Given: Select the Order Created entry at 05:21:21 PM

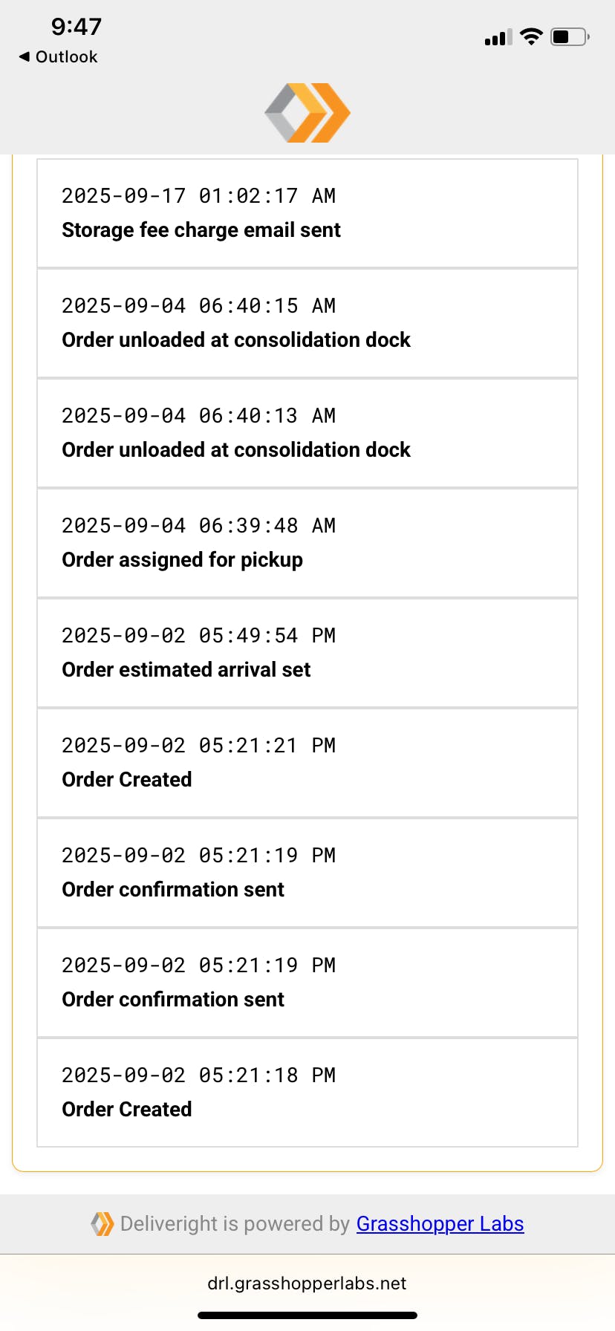Looking at the screenshot, I should pos(307,764).
